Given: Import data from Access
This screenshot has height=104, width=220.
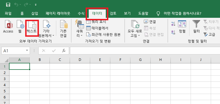Looking at the screenshot, I should pos(8,26).
